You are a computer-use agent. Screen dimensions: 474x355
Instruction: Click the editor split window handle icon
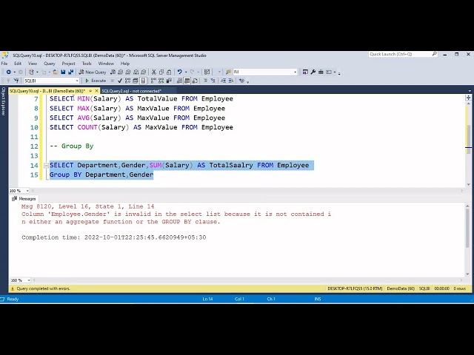coord(469,98)
